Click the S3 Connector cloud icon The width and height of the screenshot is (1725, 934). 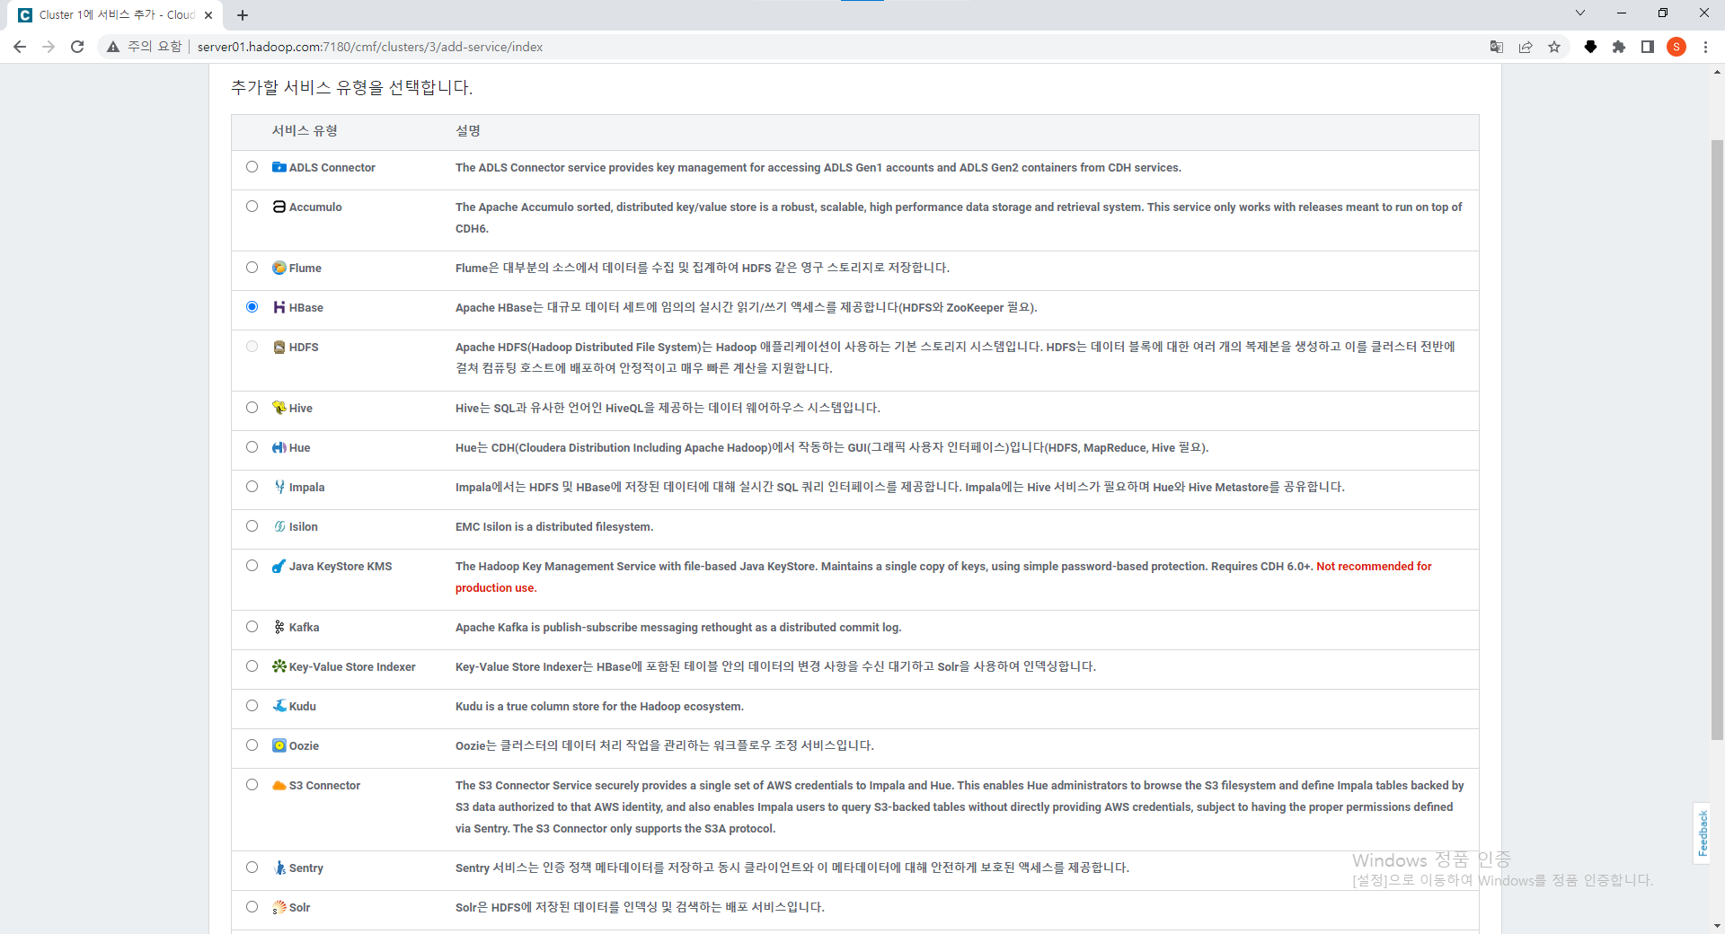point(279,785)
